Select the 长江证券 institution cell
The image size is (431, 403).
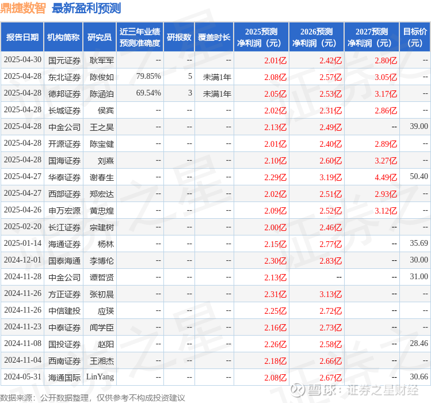coord(64,227)
